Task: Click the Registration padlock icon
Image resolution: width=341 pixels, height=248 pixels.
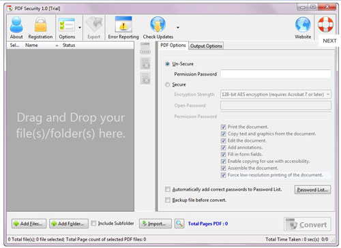Action: 40,25
